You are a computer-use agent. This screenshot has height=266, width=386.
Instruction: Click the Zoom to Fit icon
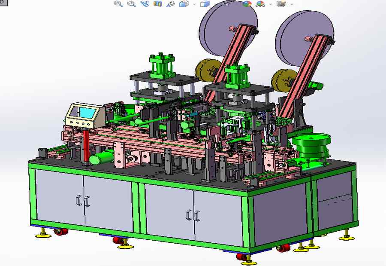(x=118, y=4)
